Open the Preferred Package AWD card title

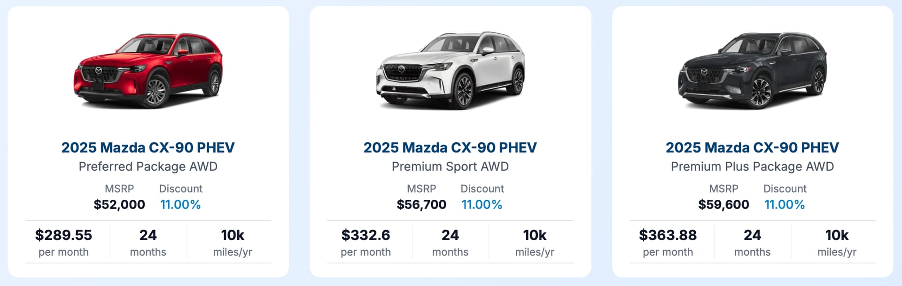(148, 148)
